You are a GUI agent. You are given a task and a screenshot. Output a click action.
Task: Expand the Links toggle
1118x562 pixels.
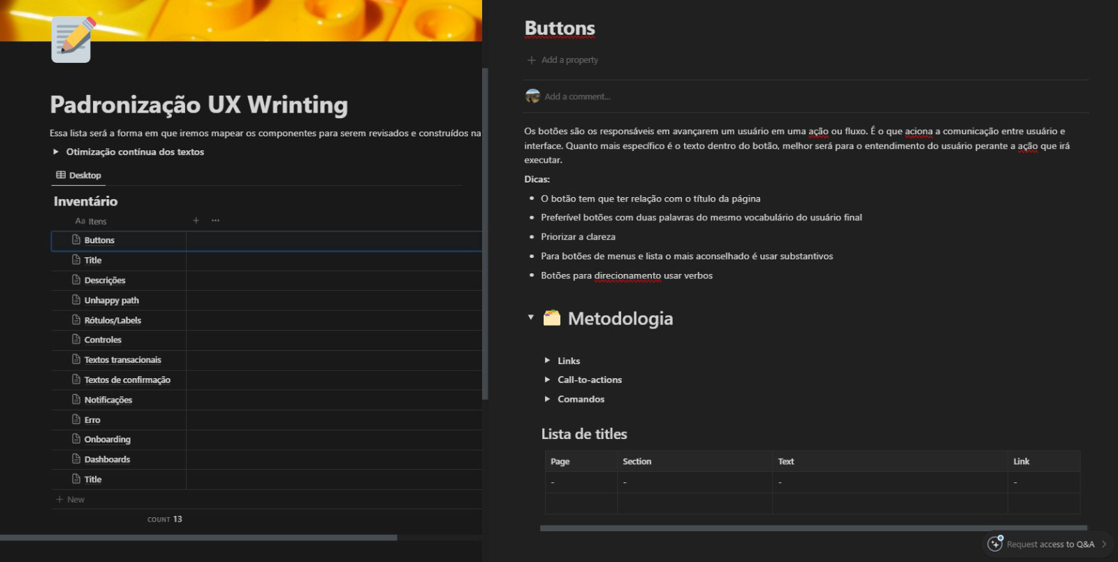tap(547, 361)
